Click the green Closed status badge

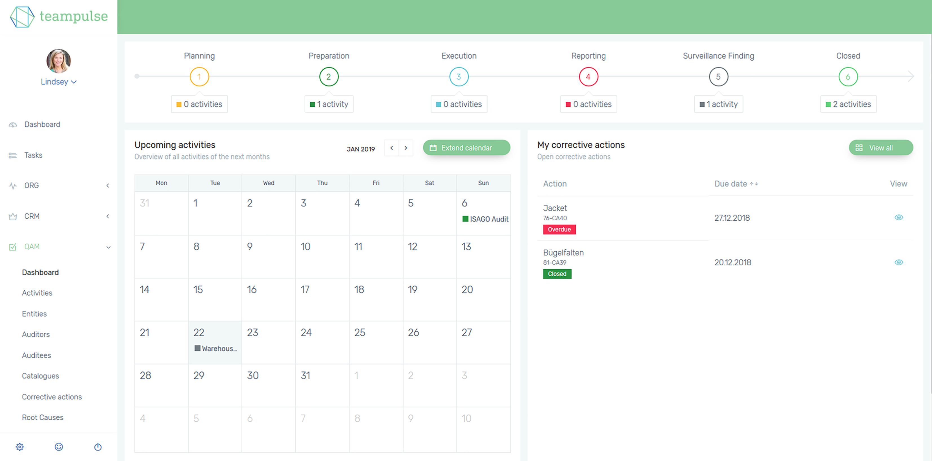[x=557, y=274]
